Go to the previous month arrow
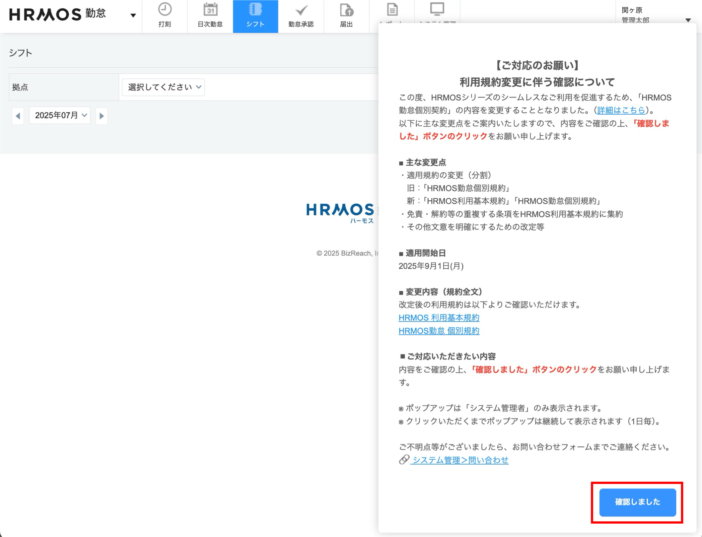The height and width of the screenshot is (537, 702). (x=18, y=116)
